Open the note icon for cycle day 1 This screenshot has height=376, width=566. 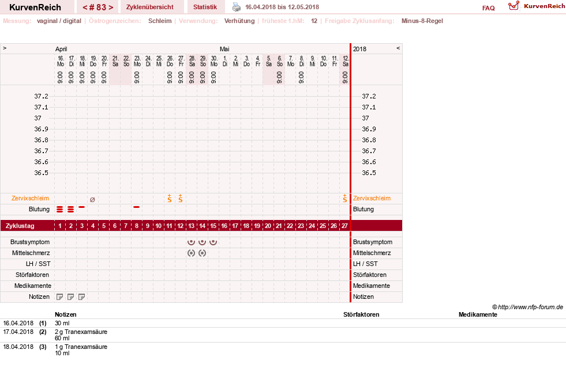(x=60, y=297)
